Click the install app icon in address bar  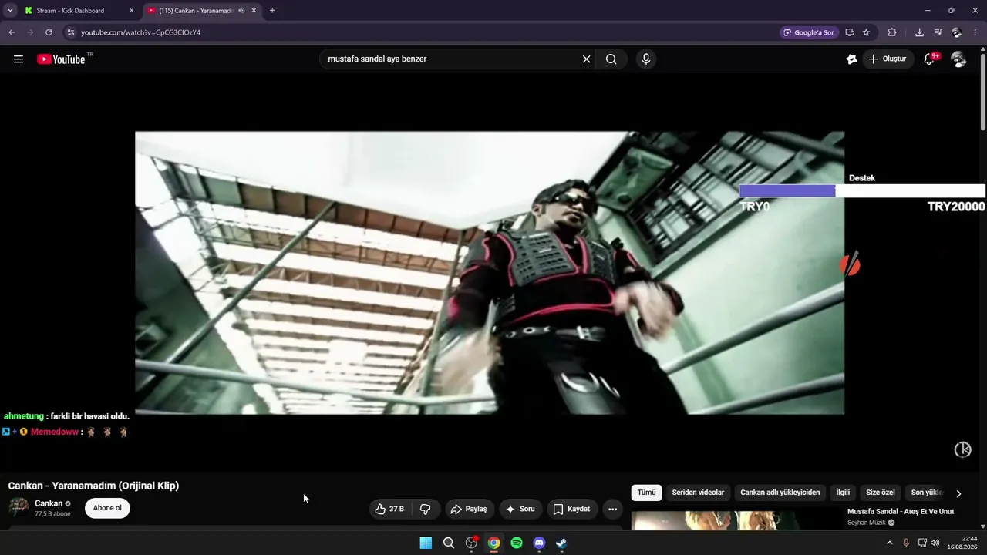[x=849, y=32]
